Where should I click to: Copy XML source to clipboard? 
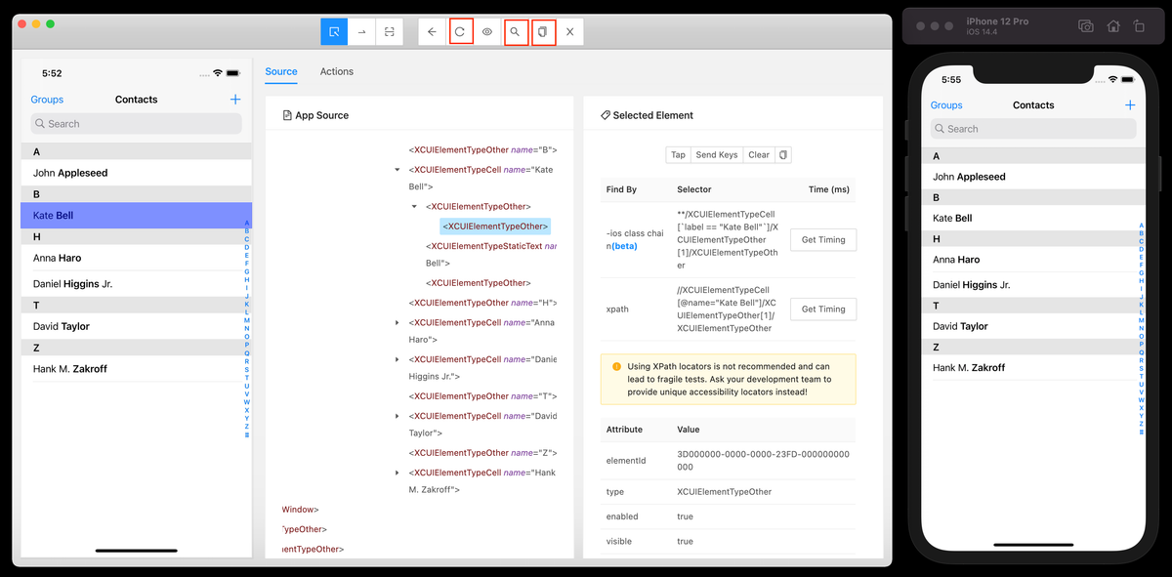coord(543,31)
